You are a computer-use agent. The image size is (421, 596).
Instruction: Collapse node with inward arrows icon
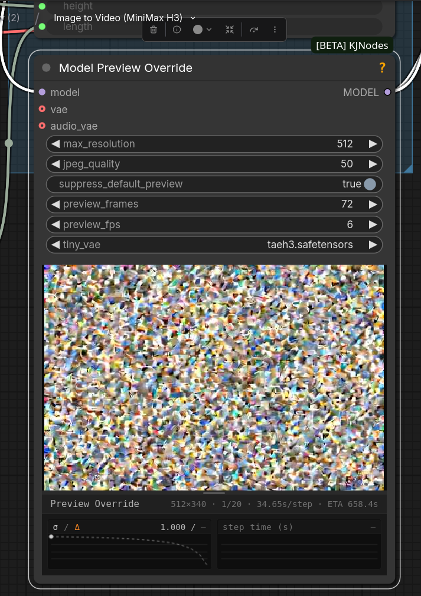tap(230, 29)
